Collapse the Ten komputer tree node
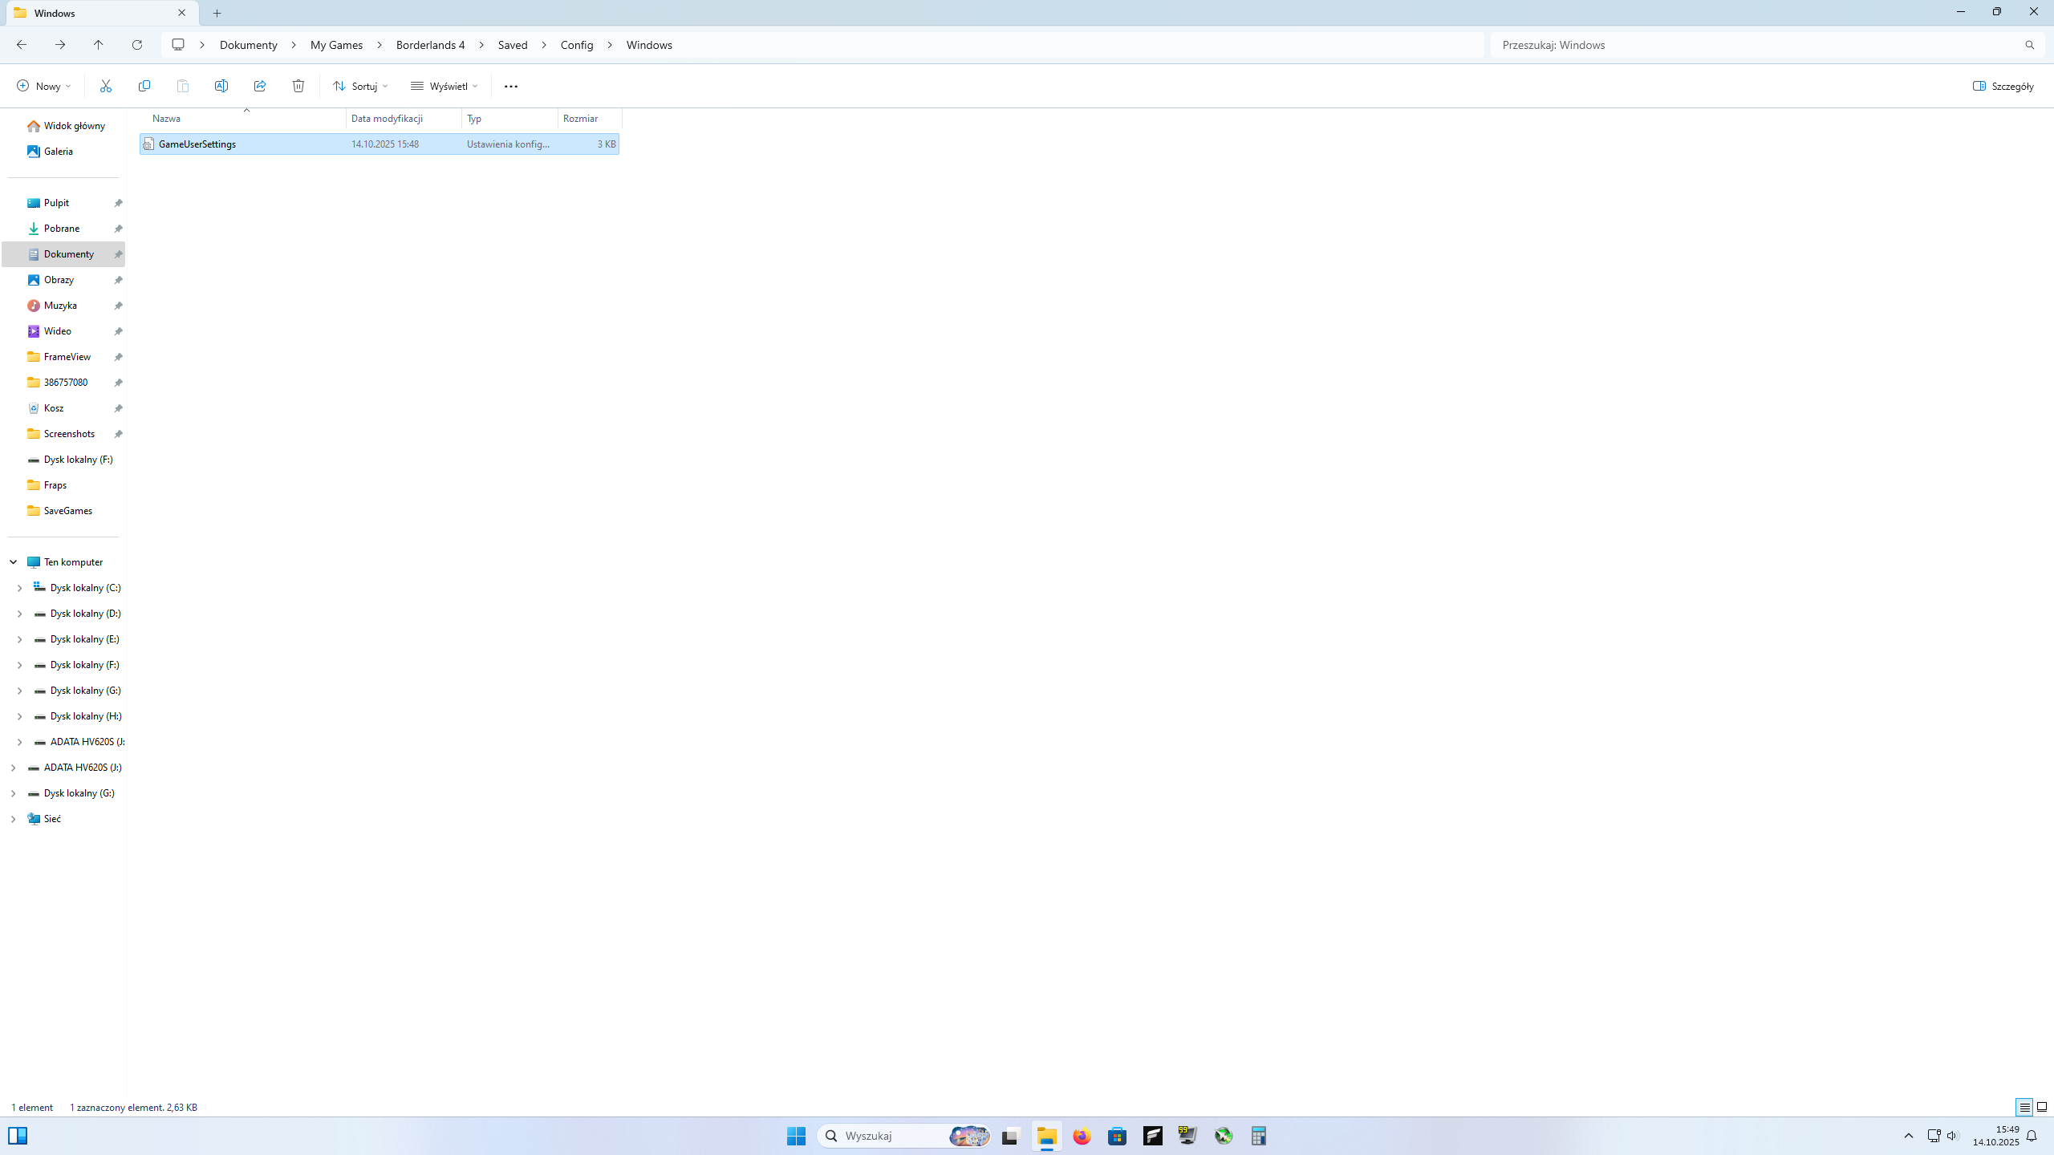 click(13, 562)
